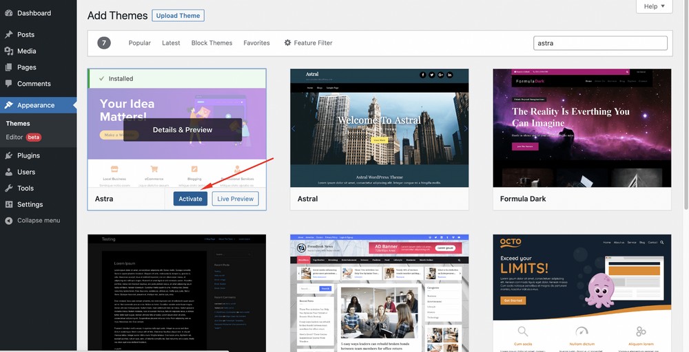Screen dimensions: 689x352
Task: Switch to the Popular themes tab
Action: pyautogui.click(x=139, y=43)
